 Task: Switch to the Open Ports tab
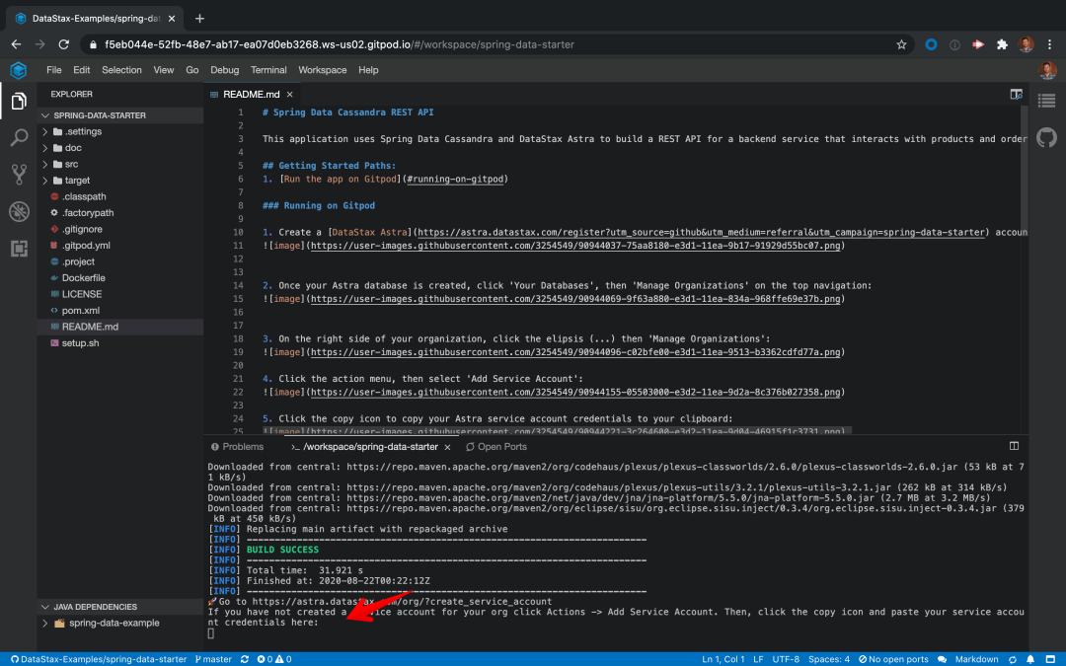(496, 447)
